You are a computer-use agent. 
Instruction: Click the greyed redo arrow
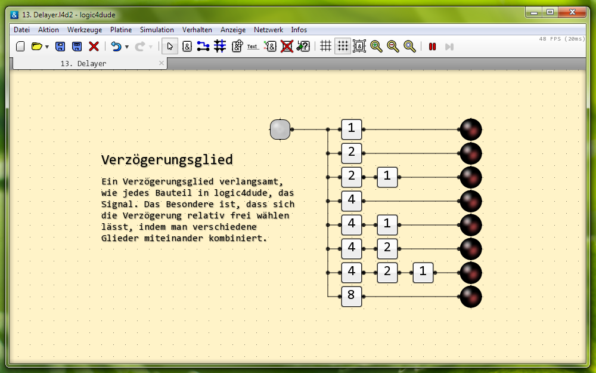pyautogui.click(x=139, y=47)
